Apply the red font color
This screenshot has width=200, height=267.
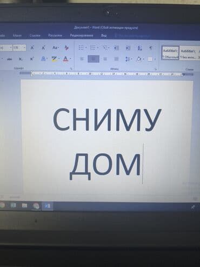(65, 58)
